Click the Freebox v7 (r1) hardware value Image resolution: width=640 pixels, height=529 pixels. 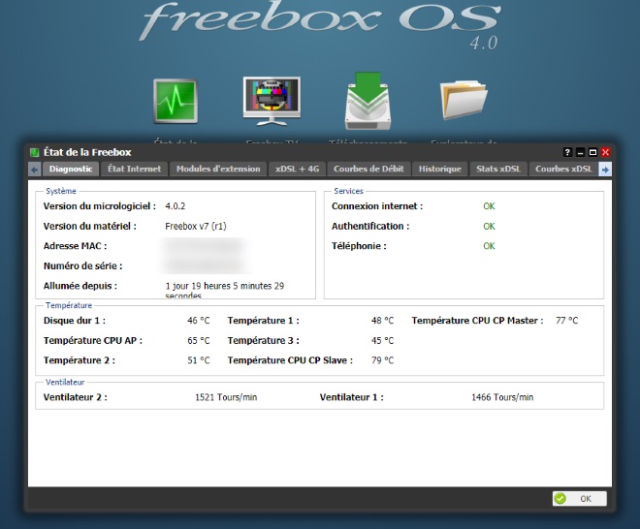(196, 226)
